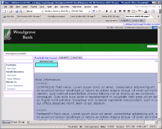Screen dimensions: 162x129
Task: Save the page with the floppy disk icon
Action: (17, 11)
